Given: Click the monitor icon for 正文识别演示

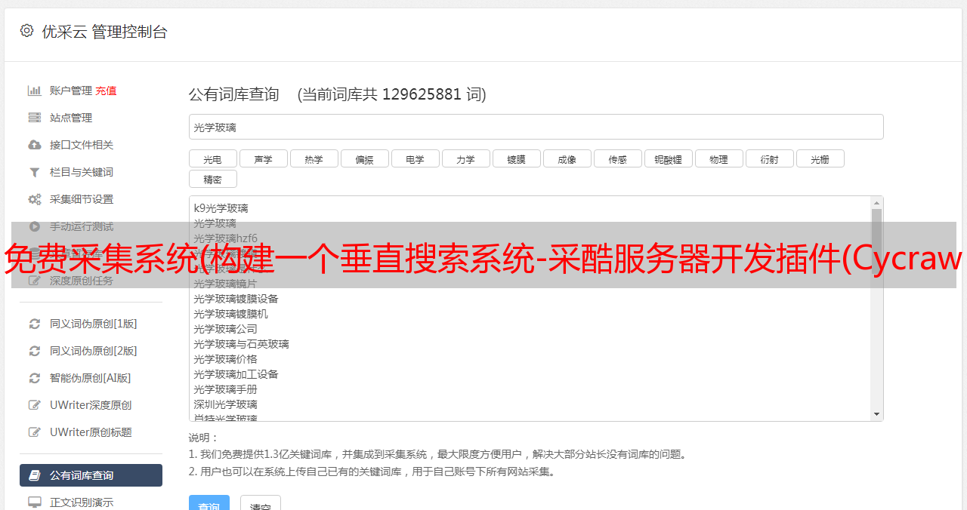Looking at the screenshot, I should tap(35, 502).
